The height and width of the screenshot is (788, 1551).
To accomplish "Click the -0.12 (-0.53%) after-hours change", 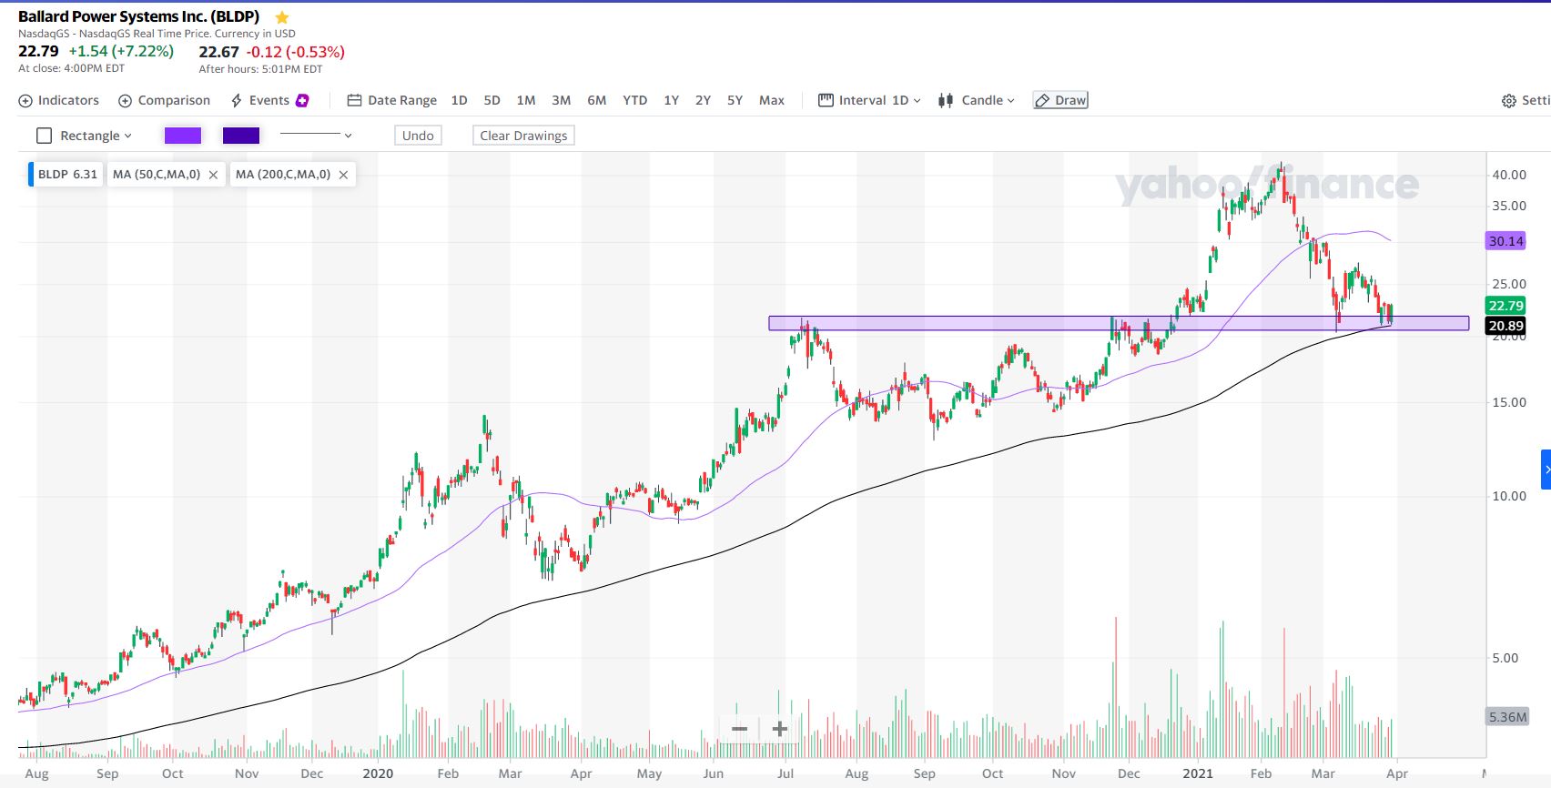I will [x=295, y=52].
